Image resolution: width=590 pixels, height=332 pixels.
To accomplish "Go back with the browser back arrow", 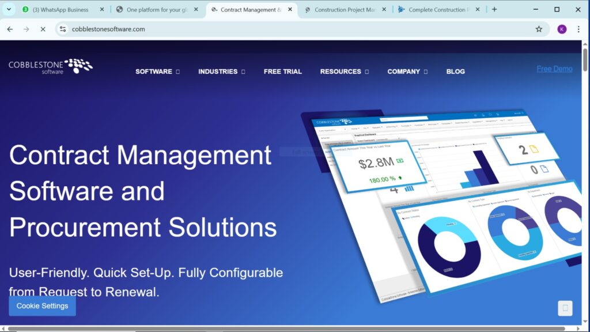I will pyautogui.click(x=10, y=29).
